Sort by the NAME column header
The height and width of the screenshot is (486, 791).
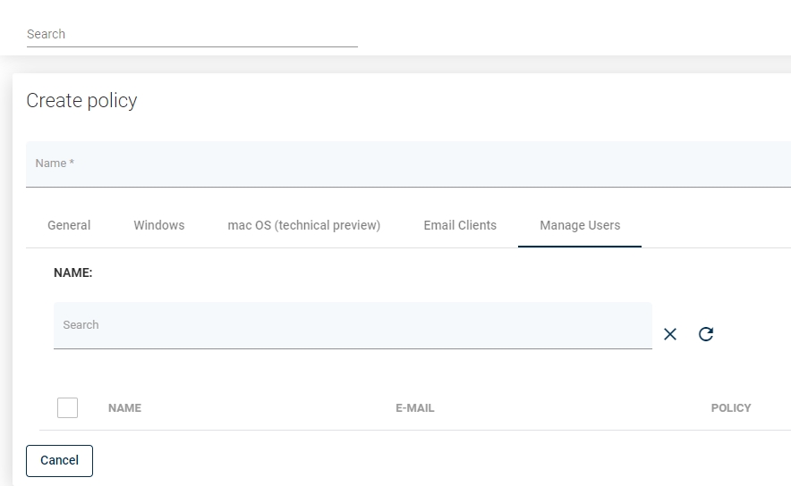coord(124,408)
